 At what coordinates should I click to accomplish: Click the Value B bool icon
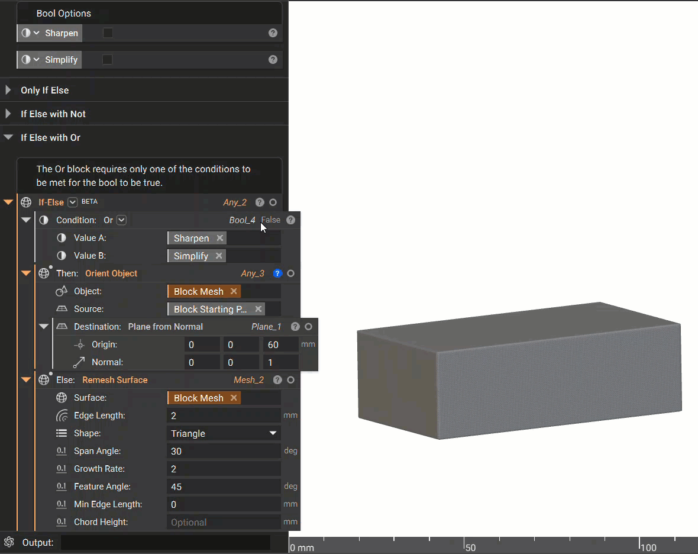(62, 256)
